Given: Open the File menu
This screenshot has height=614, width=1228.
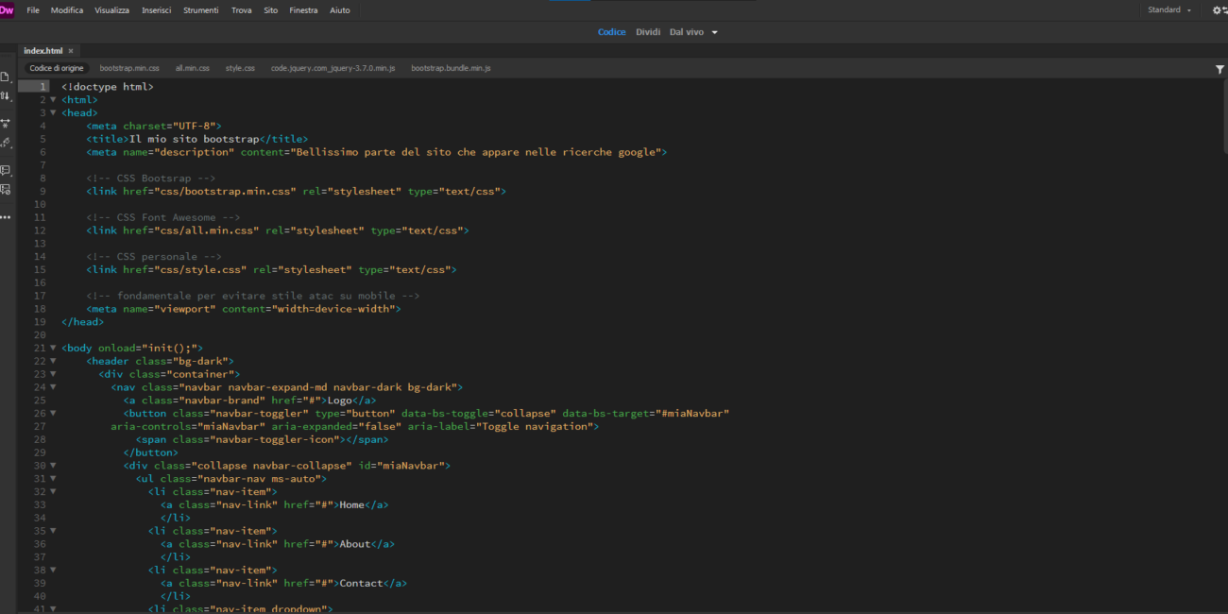Looking at the screenshot, I should click(33, 10).
